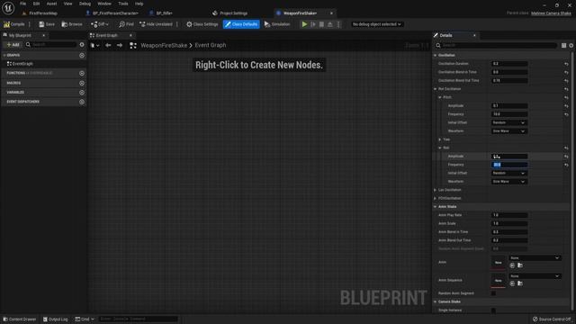The width and height of the screenshot is (576, 324).
Task: Add a new function via plus icon
Action: 82,73
